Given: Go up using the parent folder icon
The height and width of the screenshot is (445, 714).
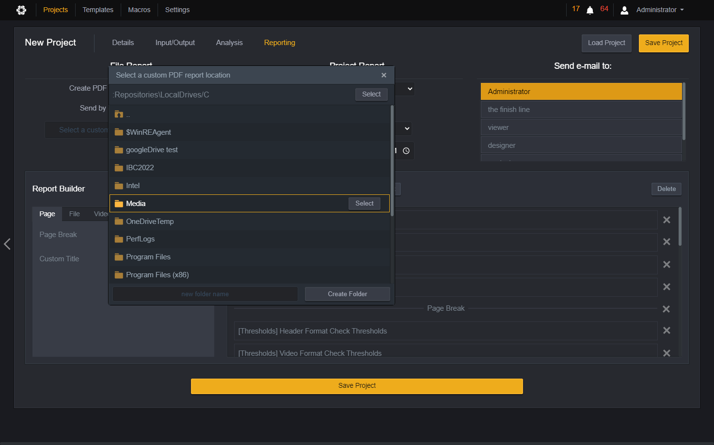Looking at the screenshot, I should point(119,114).
